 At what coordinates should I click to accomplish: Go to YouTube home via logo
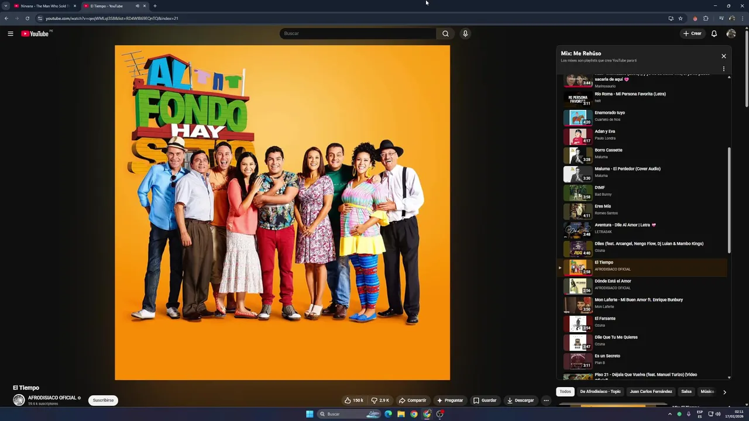[x=35, y=33]
